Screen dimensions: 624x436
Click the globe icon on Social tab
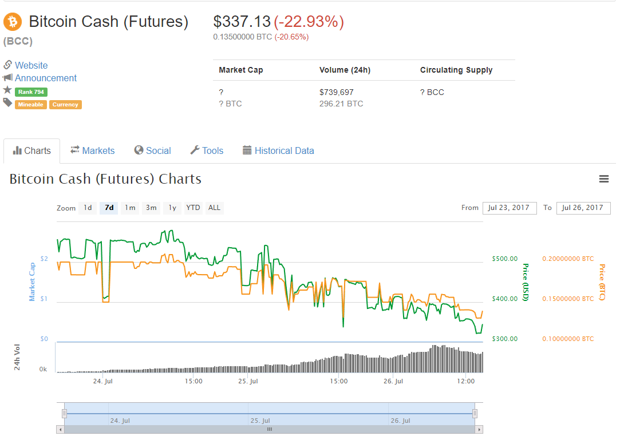coord(139,150)
